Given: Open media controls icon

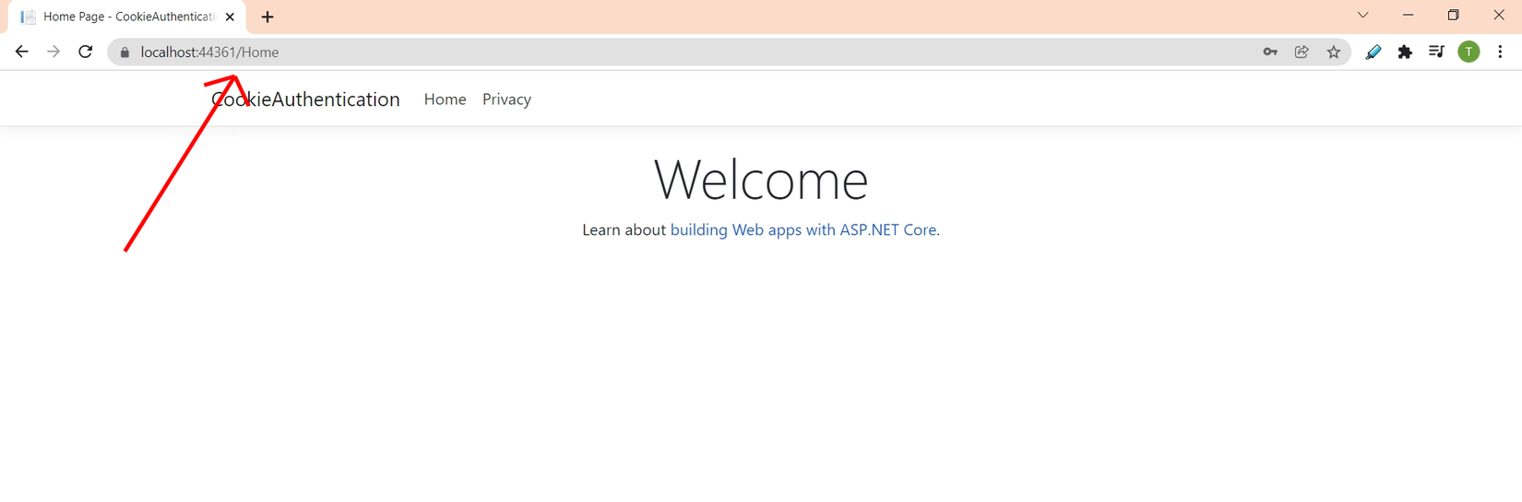Looking at the screenshot, I should (x=1436, y=53).
